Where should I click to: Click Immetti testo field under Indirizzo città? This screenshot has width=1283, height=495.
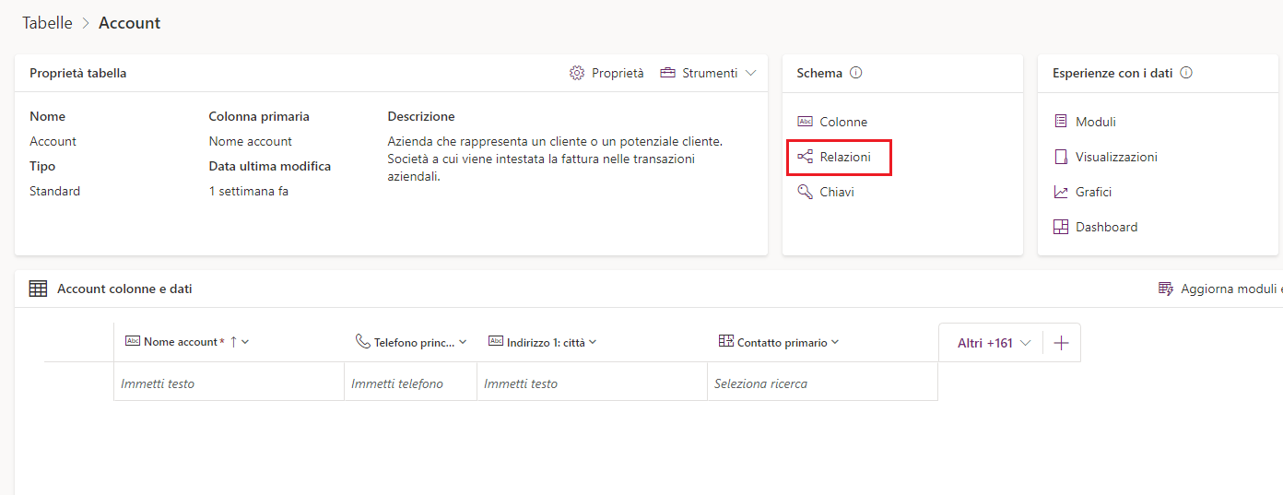(593, 383)
